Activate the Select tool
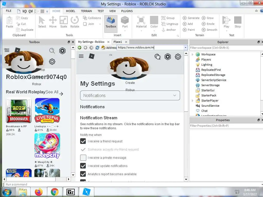 click(42, 22)
